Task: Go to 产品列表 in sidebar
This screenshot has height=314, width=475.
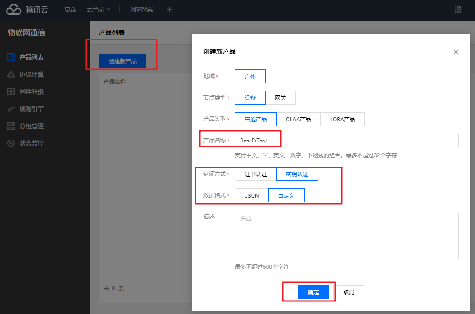Action: click(x=32, y=57)
